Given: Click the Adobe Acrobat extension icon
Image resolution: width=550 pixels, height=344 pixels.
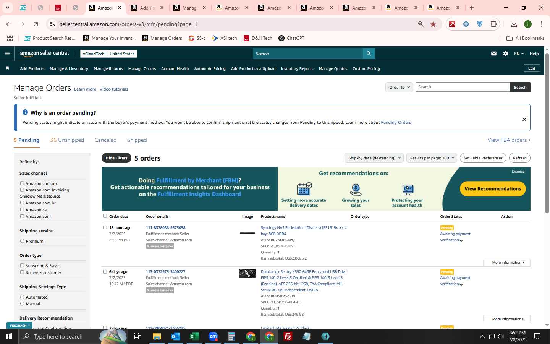Looking at the screenshot, I should click(x=452, y=24).
